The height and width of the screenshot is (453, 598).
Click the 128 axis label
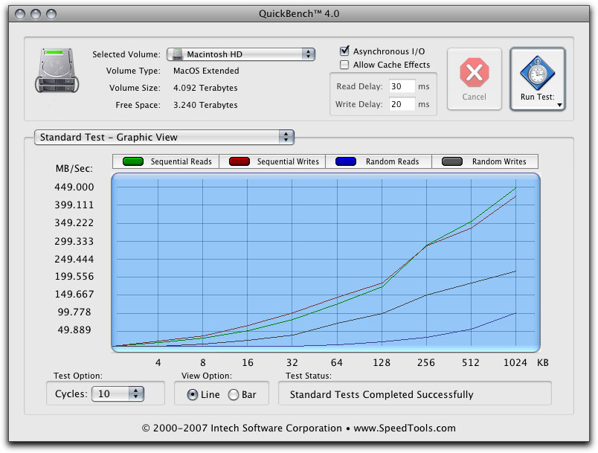[x=382, y=363]
